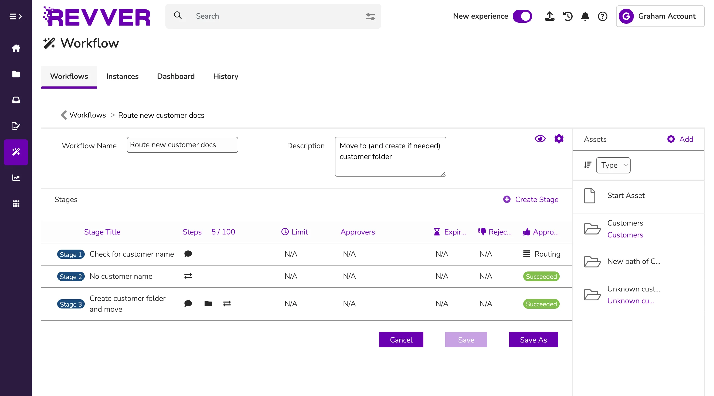Toggle workflow preview eye icon
714x396 pixels.
tap(540, 139)
